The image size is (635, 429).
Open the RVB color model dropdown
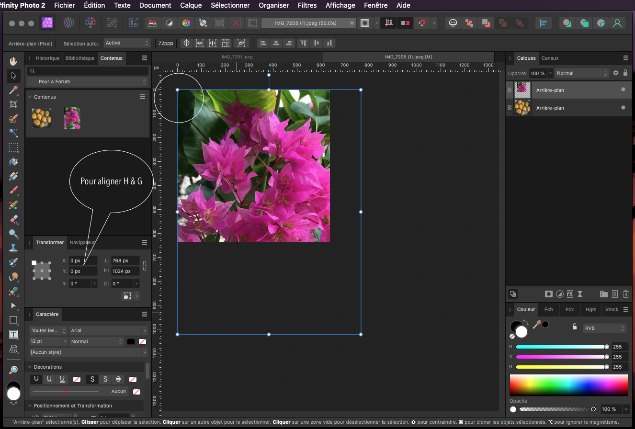[x=604, y=328]
